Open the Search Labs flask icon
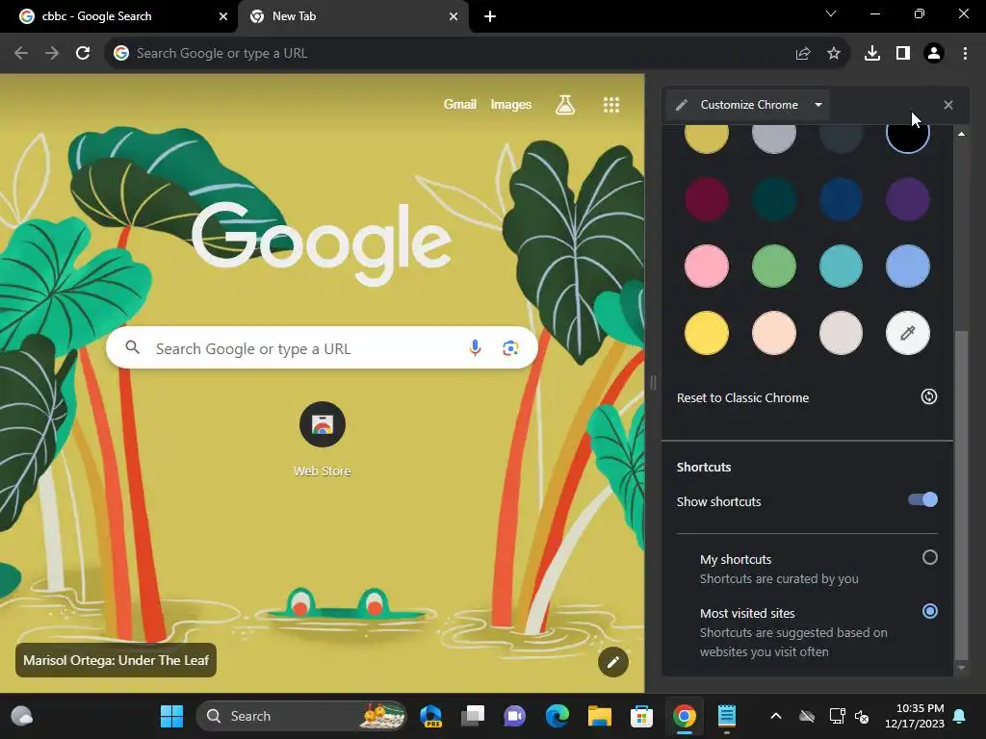This screenshot has height=739, width=986. pyautogui.click(x=564, y=104)
